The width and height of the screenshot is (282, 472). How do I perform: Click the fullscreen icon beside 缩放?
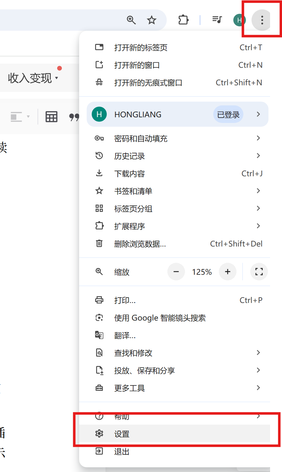[x=259, y=272]
